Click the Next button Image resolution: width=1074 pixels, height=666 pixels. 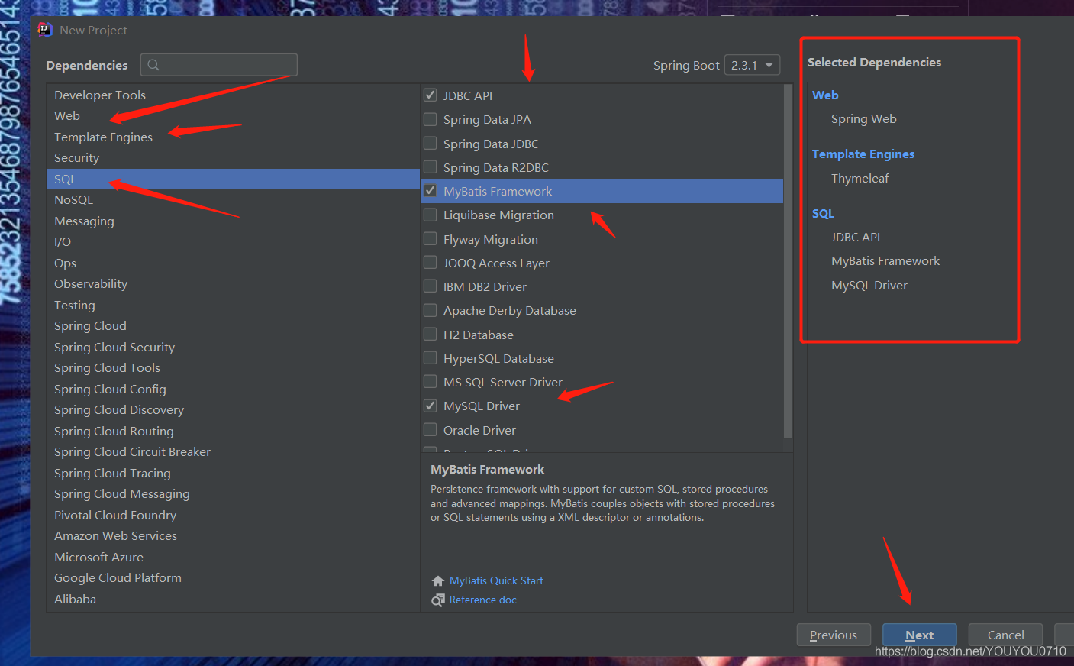coord(919,635)
